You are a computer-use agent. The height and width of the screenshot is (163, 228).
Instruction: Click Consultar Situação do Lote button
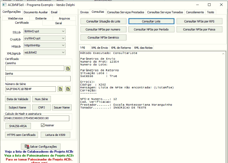click(x=103, y=21)
